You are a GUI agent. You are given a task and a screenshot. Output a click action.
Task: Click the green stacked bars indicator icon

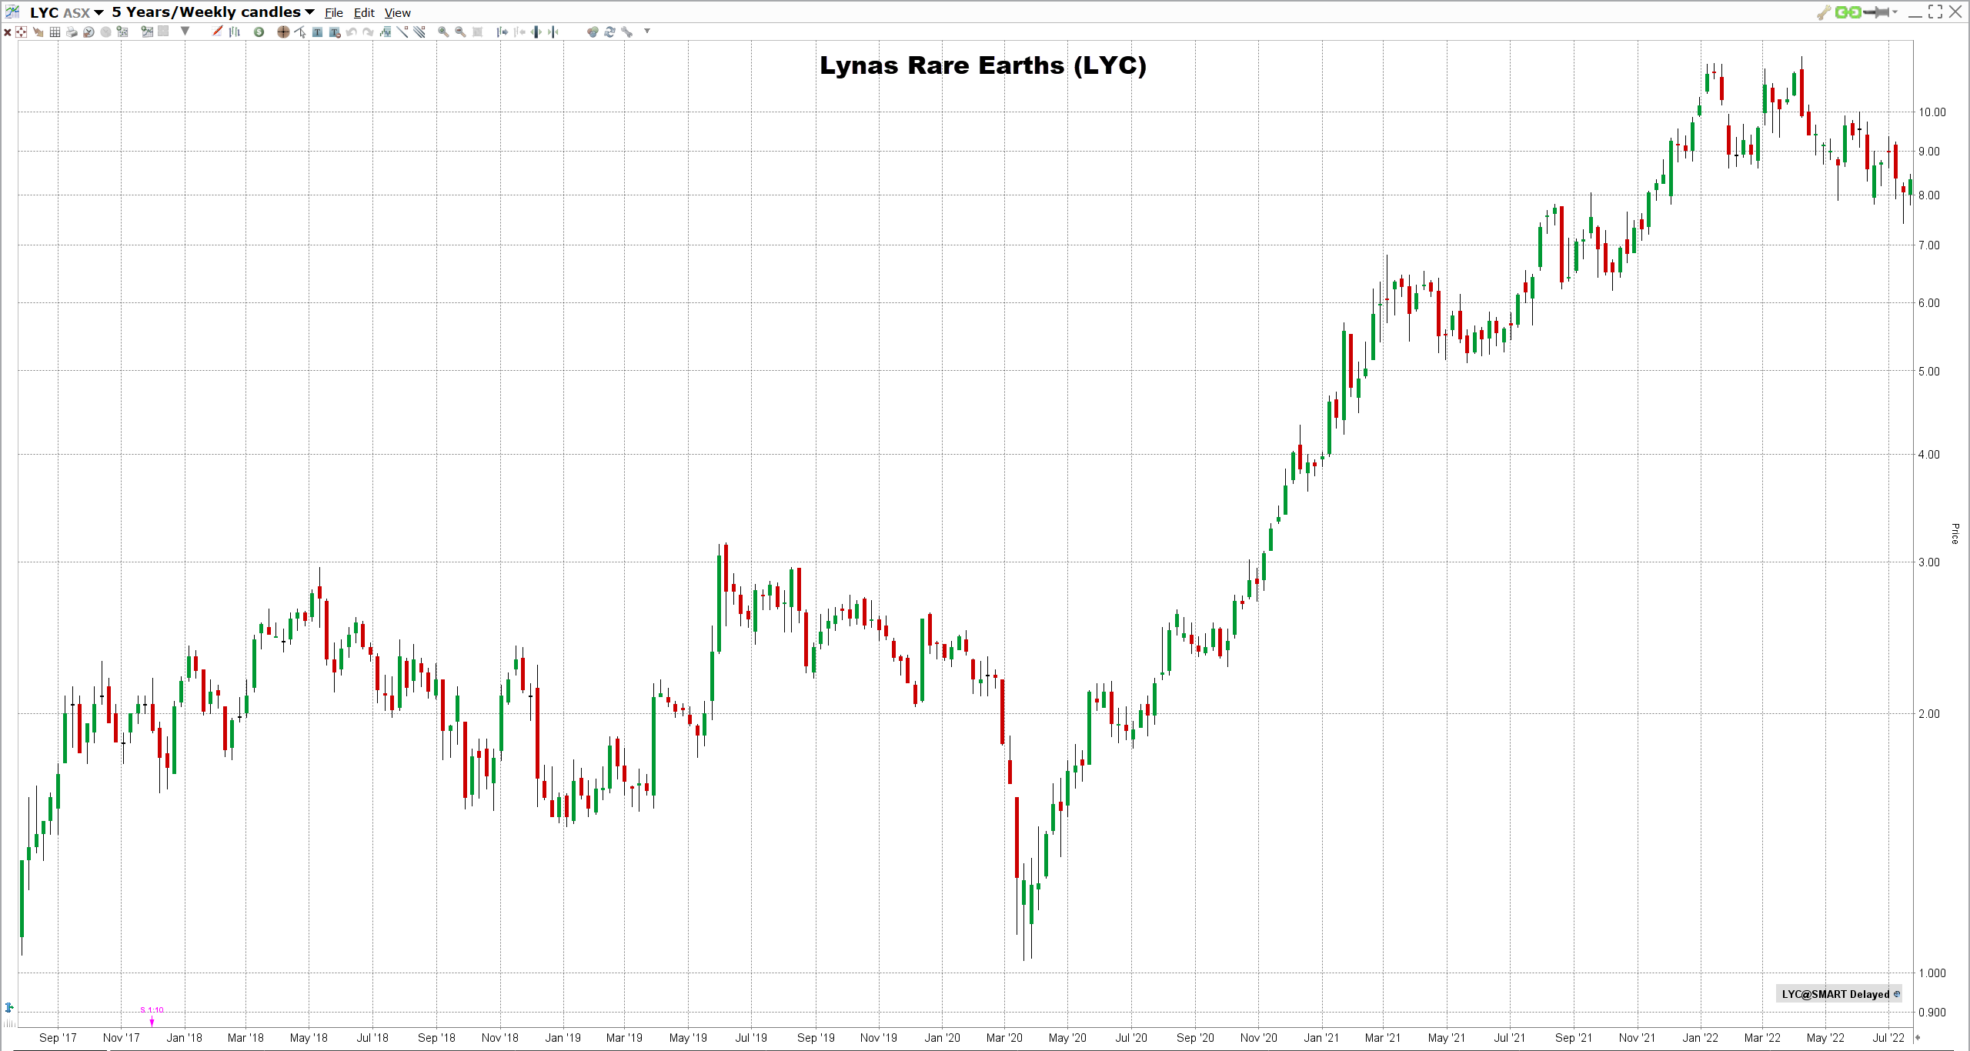[386, 32]
